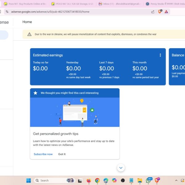Click the Subscribe now link
The width and height of the screenshot is (185, 185).
[43, 154]
